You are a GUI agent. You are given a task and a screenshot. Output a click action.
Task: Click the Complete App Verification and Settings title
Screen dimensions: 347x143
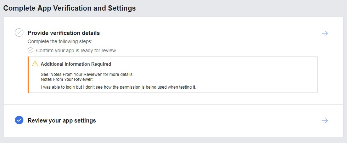coord(69,8)
